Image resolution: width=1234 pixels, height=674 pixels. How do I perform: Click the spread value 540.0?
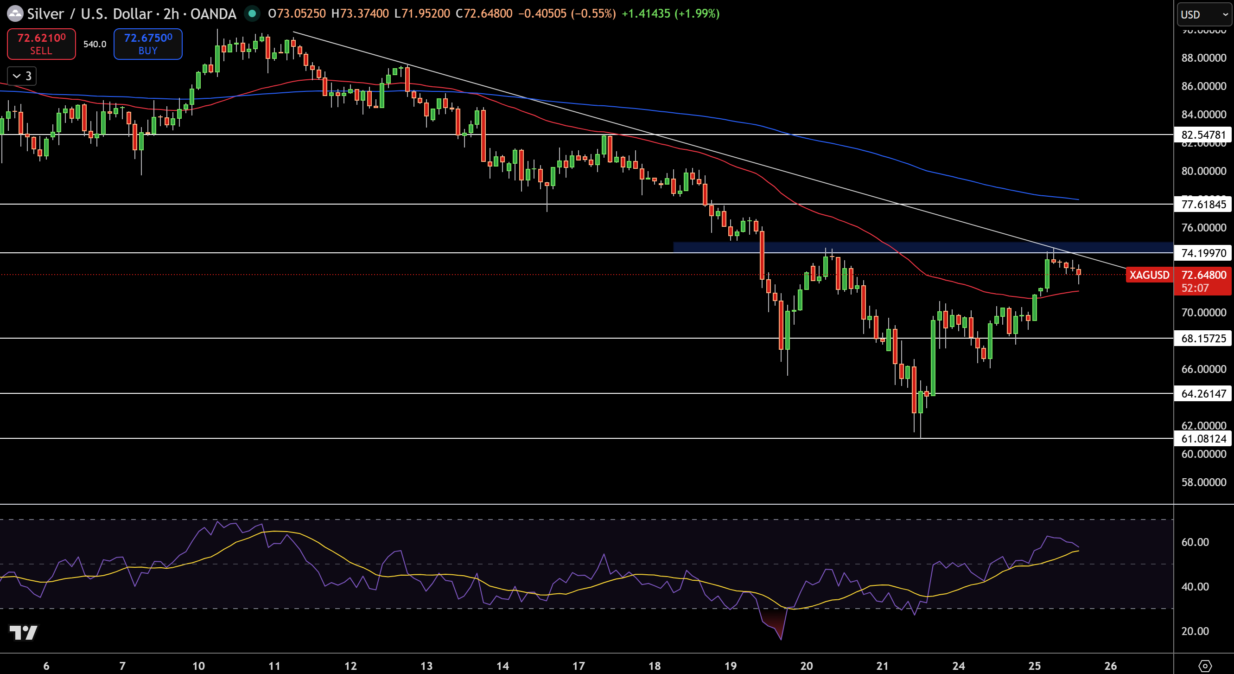point(95,44)
